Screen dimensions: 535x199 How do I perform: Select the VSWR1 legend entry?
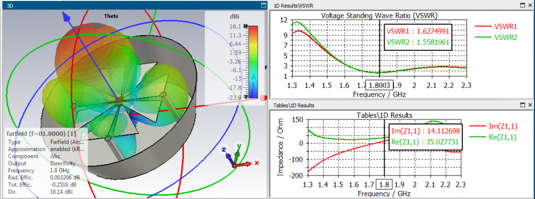tap(496, 27)
